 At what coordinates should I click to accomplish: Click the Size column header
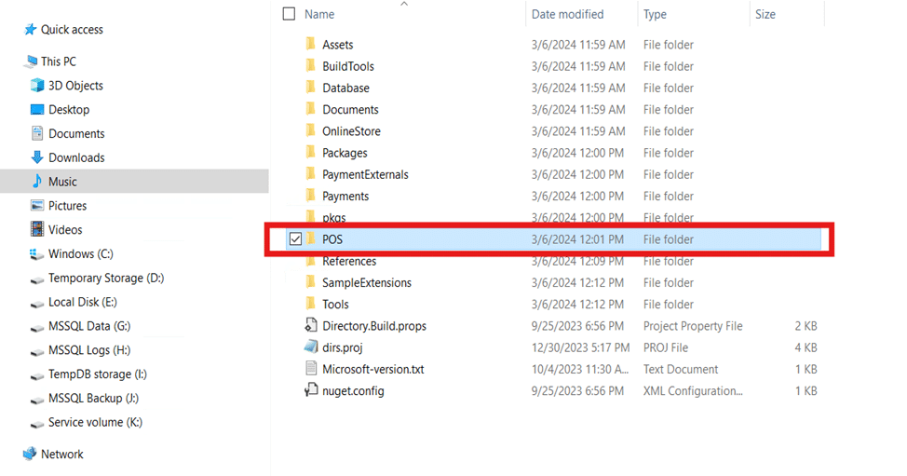pos(765,14)
